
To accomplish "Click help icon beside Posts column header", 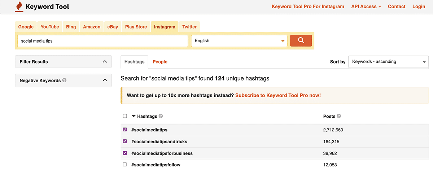I will 339,116.
